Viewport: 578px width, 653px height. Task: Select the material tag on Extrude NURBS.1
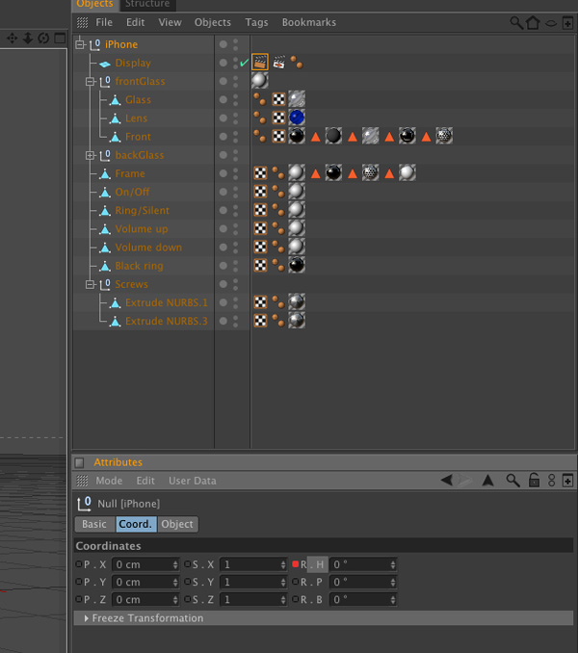[x=297, y=301]
